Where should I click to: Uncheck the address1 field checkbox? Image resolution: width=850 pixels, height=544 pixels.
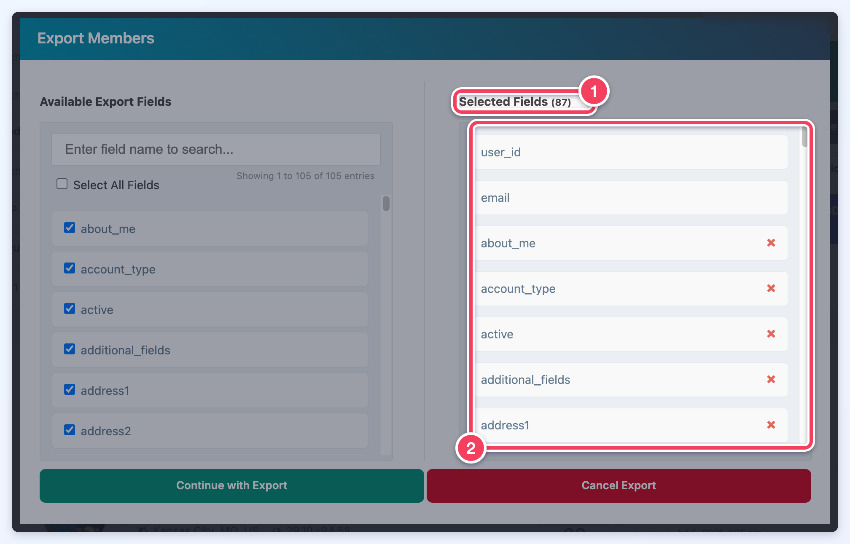click(x=70, y=389)
